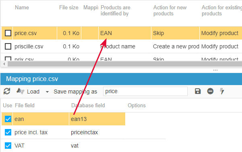
Task: Click the delete mapping minus-circle icon
Action: pyautogui.click(x=210, y=91)
